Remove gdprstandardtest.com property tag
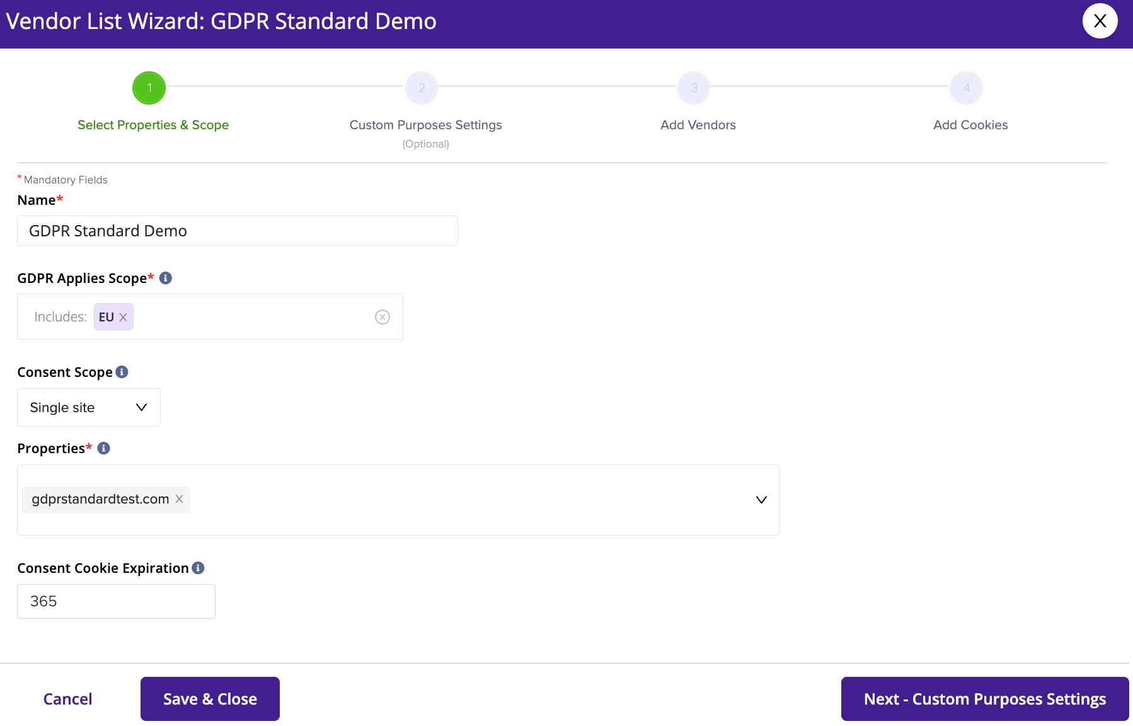Image resolution: width=1133 pixels, height=726 pixels. [x=180, y=499]
